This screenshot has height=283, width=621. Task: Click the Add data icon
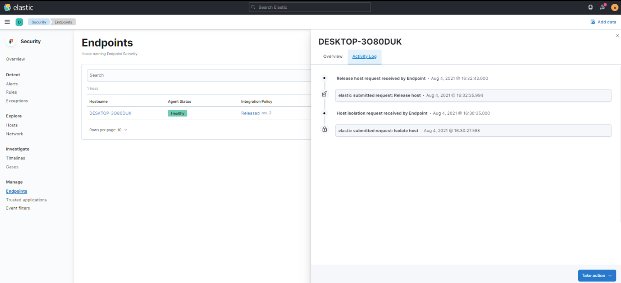point(592,22)
